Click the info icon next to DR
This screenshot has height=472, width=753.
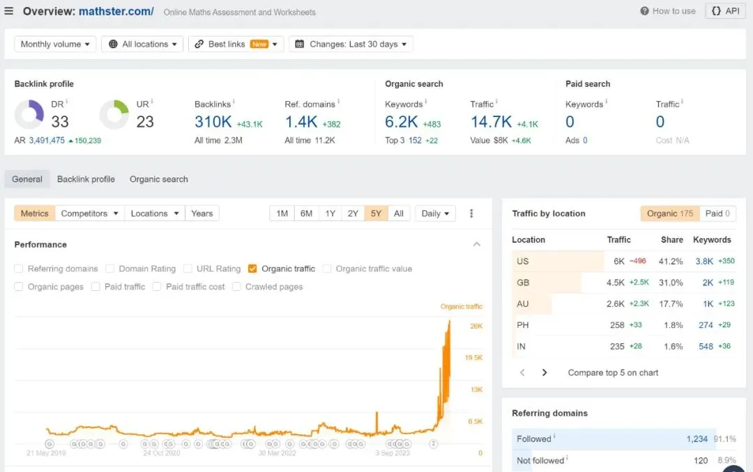coord(67,101)
